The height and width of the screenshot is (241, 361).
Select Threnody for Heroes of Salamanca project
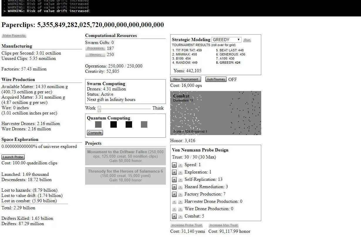coord(125,176)
